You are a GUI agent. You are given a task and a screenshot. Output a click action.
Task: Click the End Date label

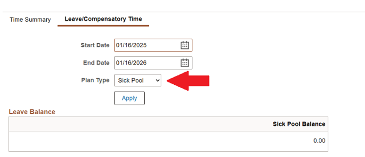96,63
